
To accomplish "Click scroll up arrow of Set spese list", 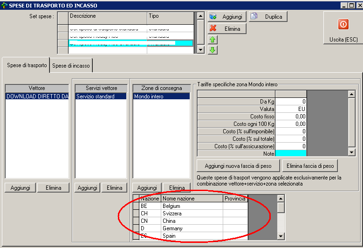I will (x=200, y=16).
